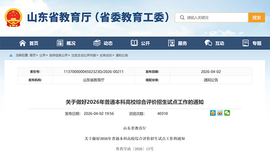The image size is (270, 154).
Task: Share article using the Weibo icon
Action: (x=220, y=113)
